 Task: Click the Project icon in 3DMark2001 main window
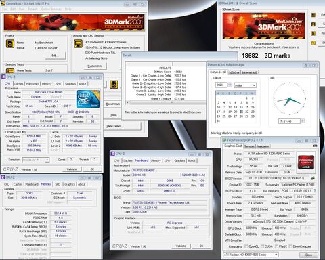tap(10, 43)
